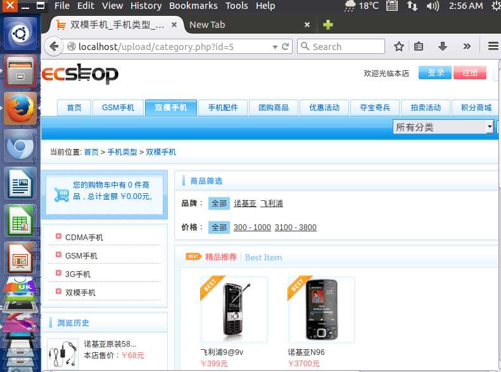Open the 3G手机 sidebar category
This screenshot has width=501, height=372.
tap(78, 274)
